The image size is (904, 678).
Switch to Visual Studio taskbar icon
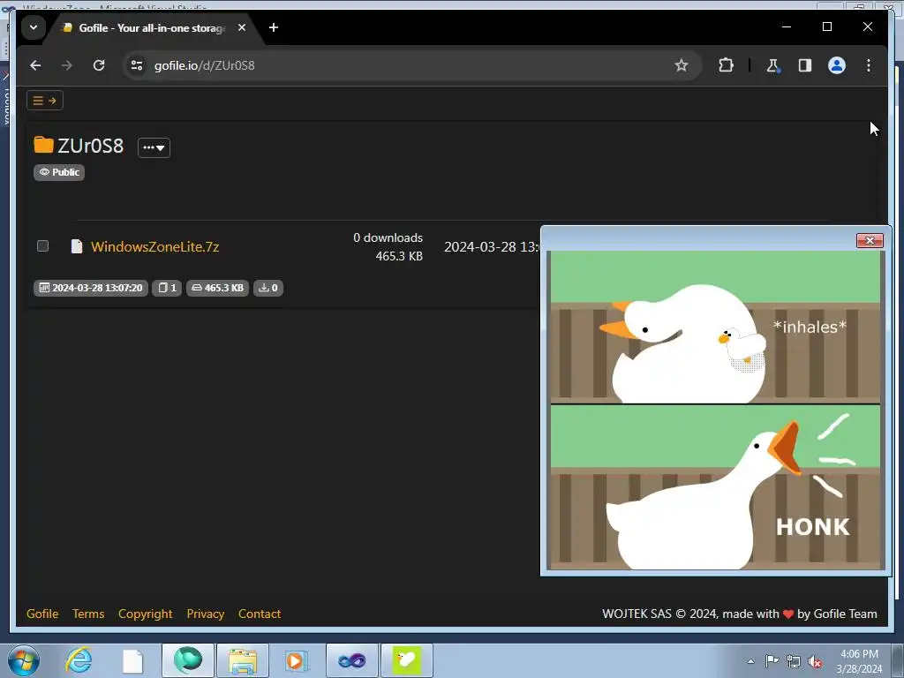point(352,660)
